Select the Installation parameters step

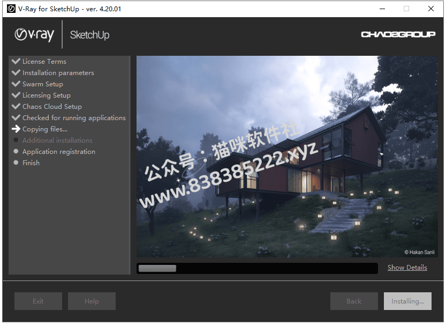tap(58, 73)
